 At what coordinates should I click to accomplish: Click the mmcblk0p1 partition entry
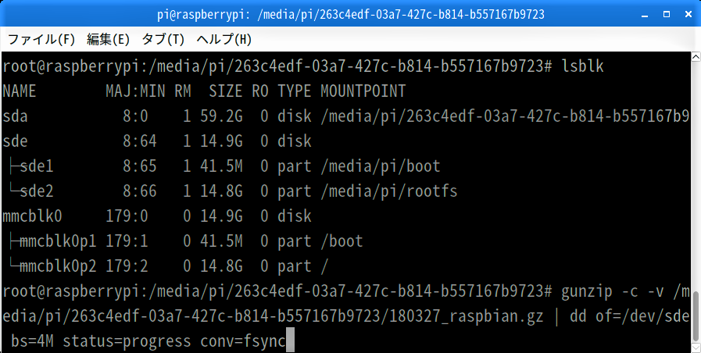pyautogui.click(x=58, y=242)
